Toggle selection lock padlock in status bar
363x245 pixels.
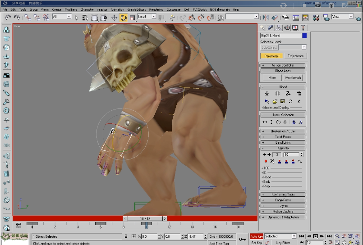pos(126,236)
